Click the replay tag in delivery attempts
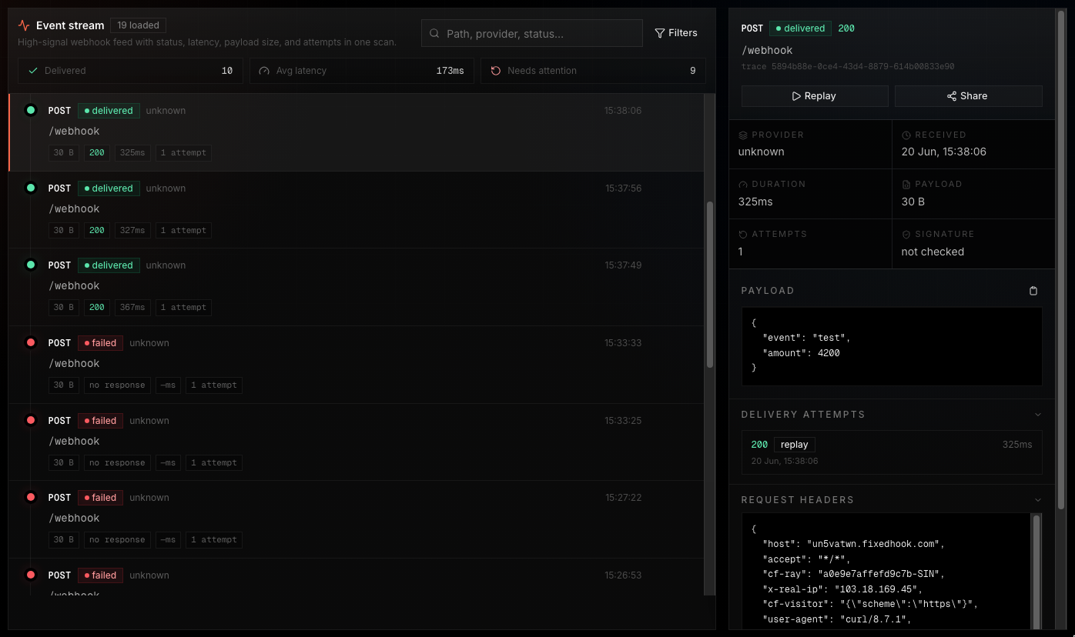This screenshot has height=637, width=1075. (794, 445)
